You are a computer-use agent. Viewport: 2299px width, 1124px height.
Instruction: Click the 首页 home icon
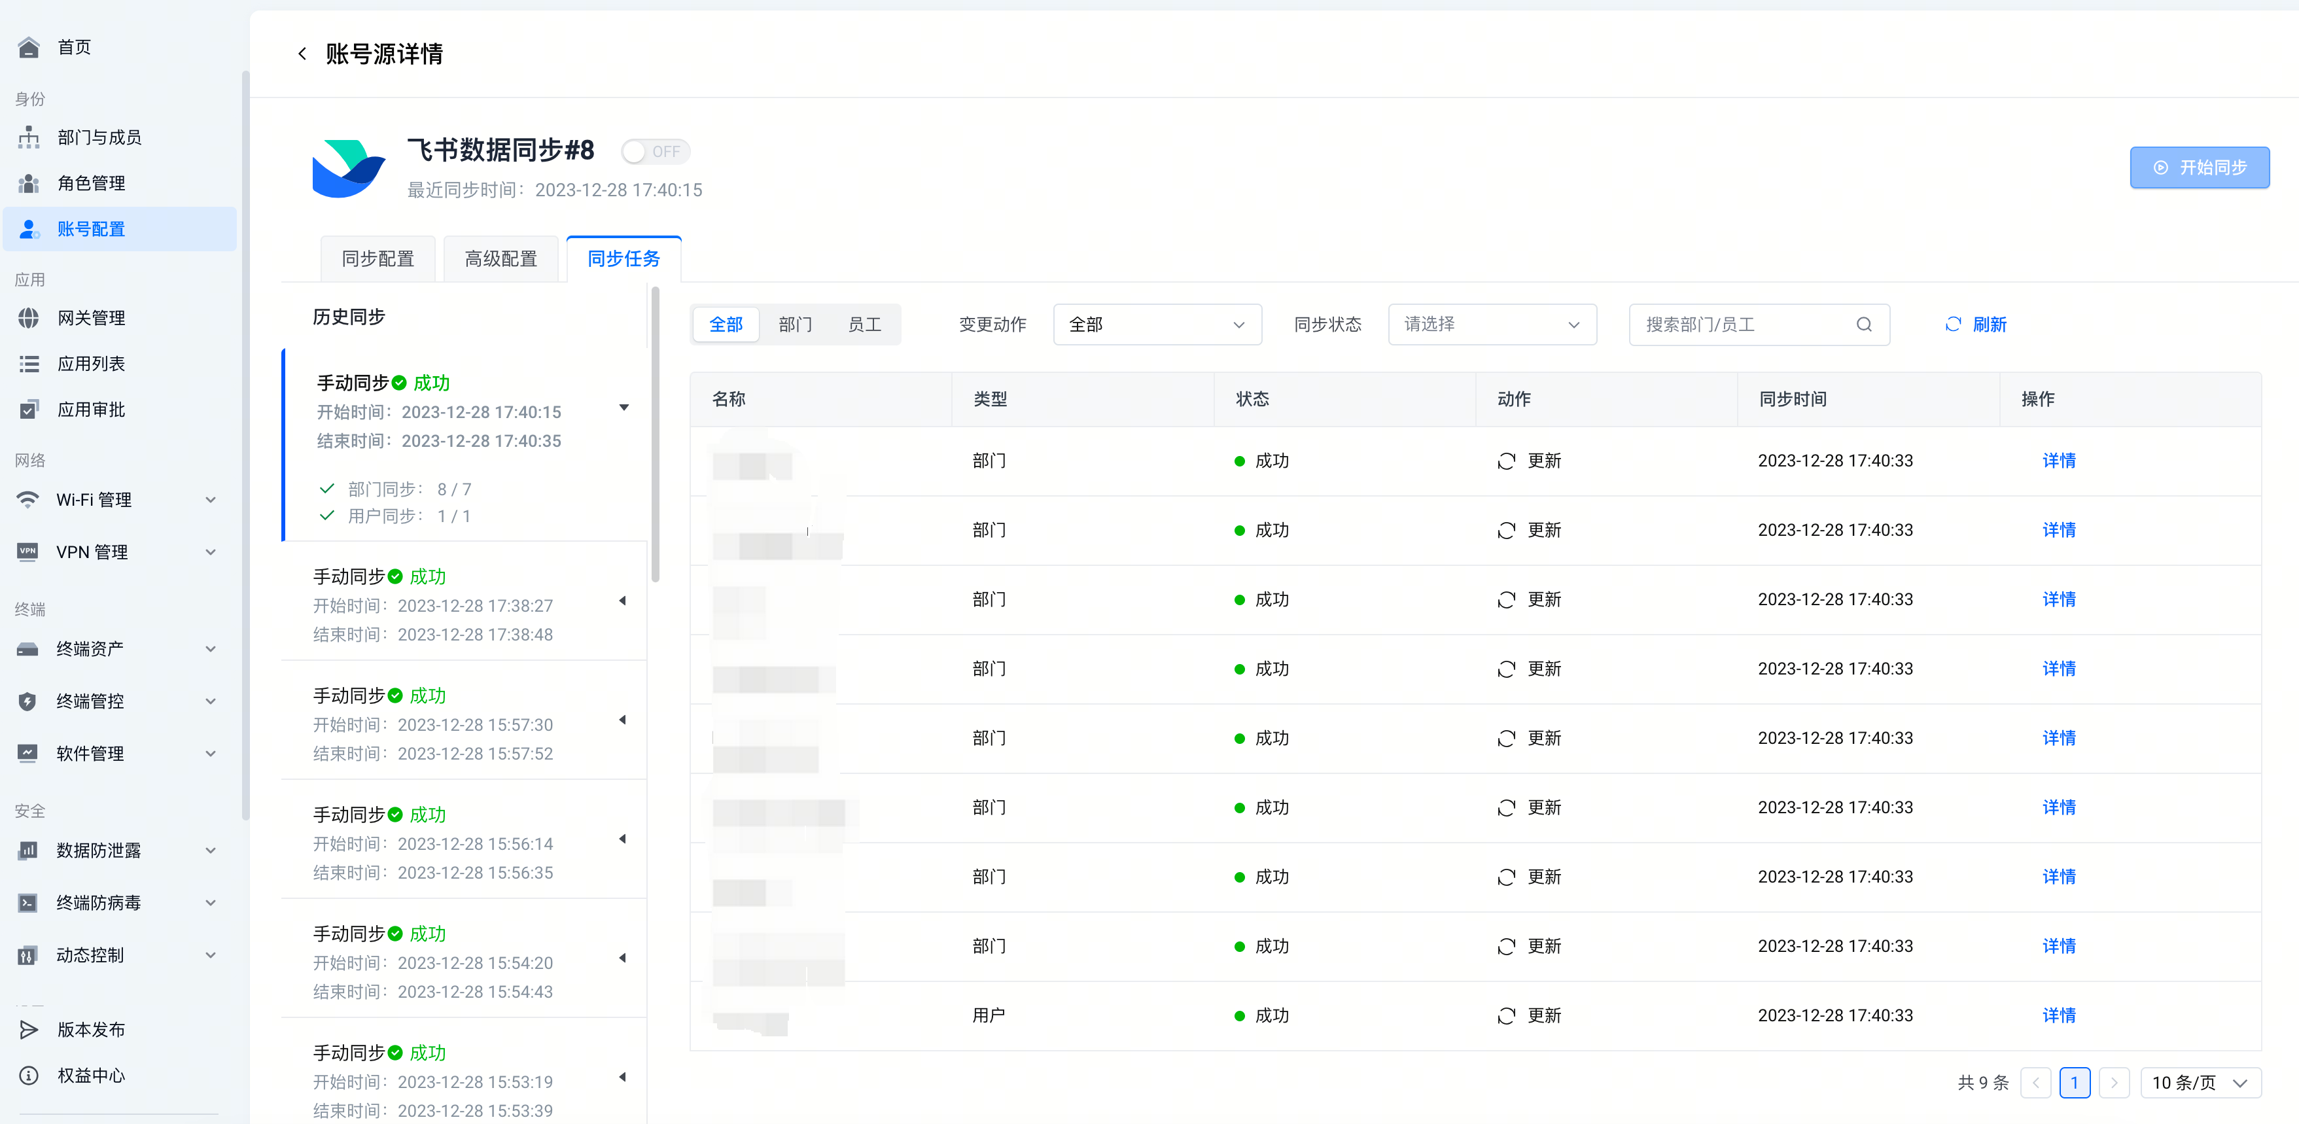[x=29, y=47]
